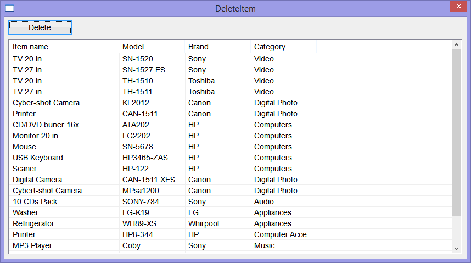Select Computers category in Mouse row
This screenshot has height=263, width=471.
273,147
